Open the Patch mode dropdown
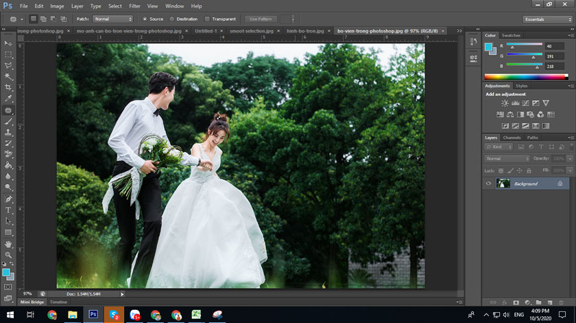Viewport: 576px width, 323px height. click(112, 19)
